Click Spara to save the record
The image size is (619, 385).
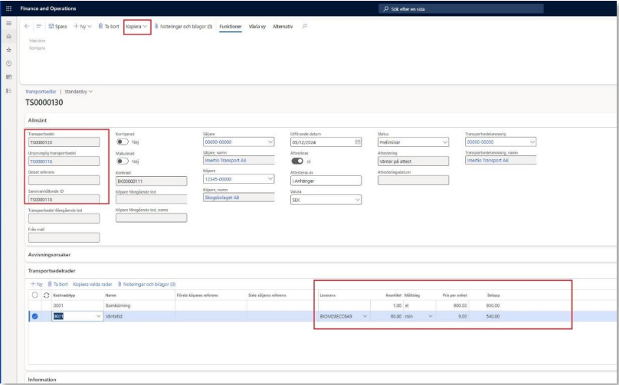click(58, 26)
